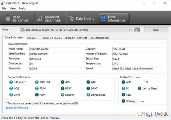Select the Drive Information tab
This screenshot has height=120, width=171.
pos(14,38)
